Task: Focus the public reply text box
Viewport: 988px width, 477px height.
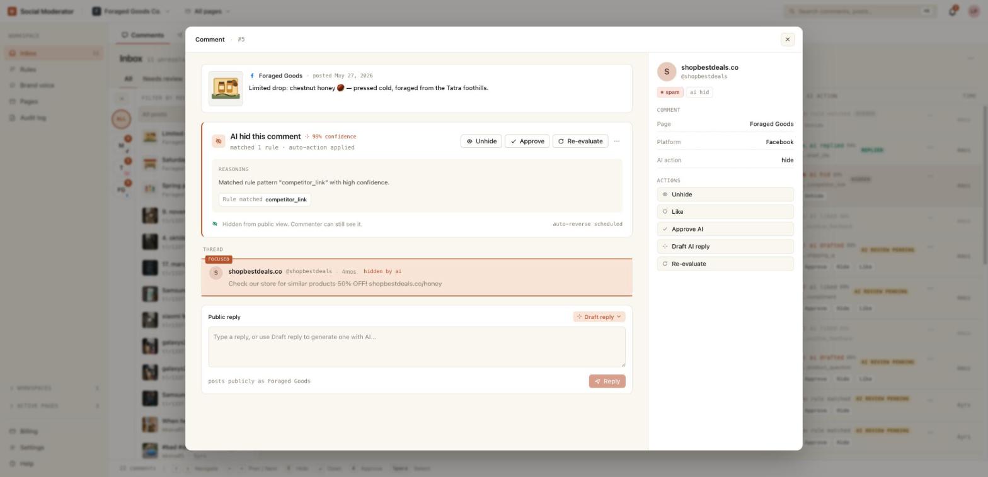Action: (x=416, y=347)
